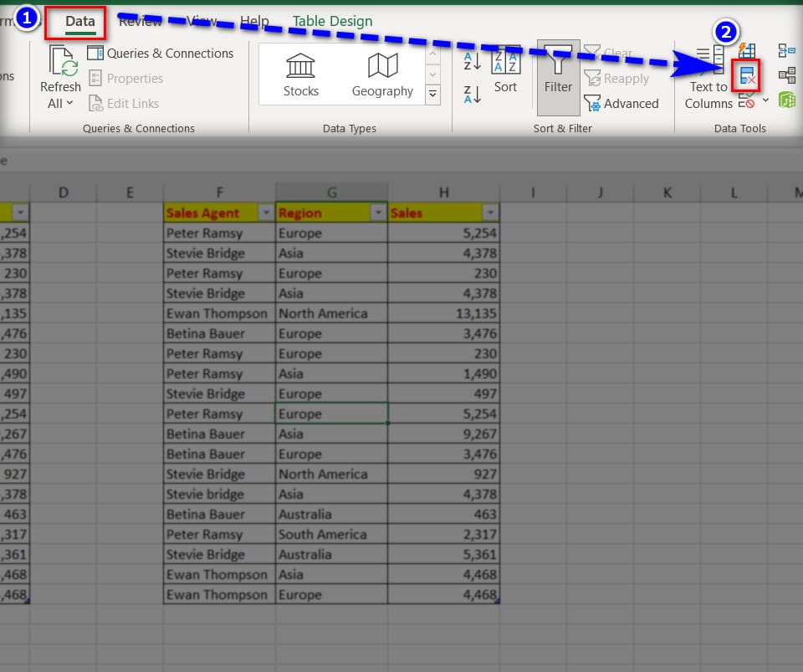This screenshot has width=803, height=672.
Task: Click the Betina Bauer Australia name cell
Action: [x=219, y=514]
